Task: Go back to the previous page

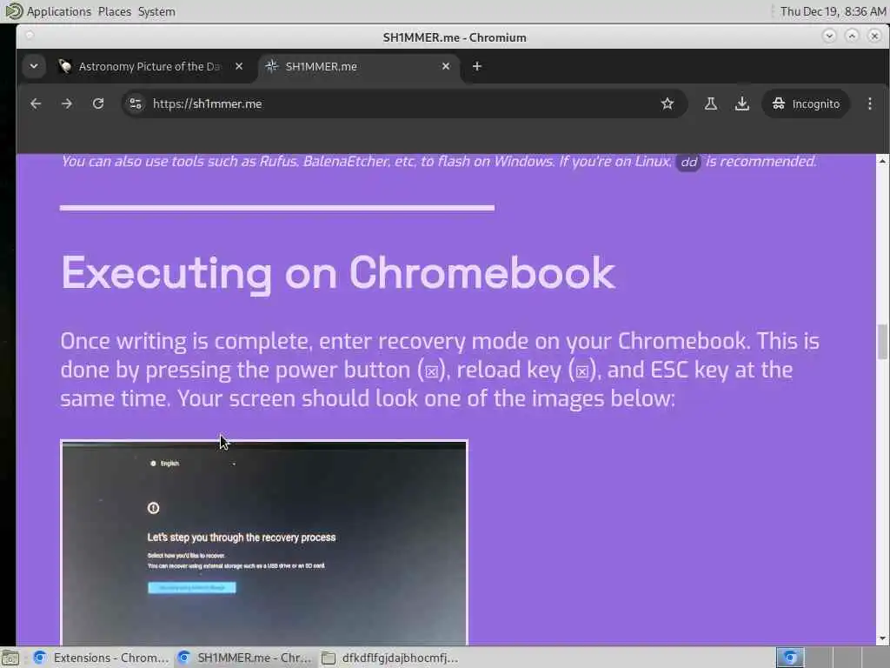Action: [x=36, y=104]
